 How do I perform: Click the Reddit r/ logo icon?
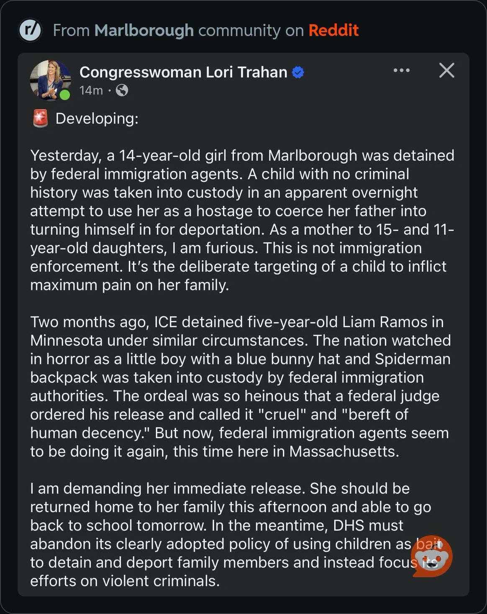click(x=30, y=30)
